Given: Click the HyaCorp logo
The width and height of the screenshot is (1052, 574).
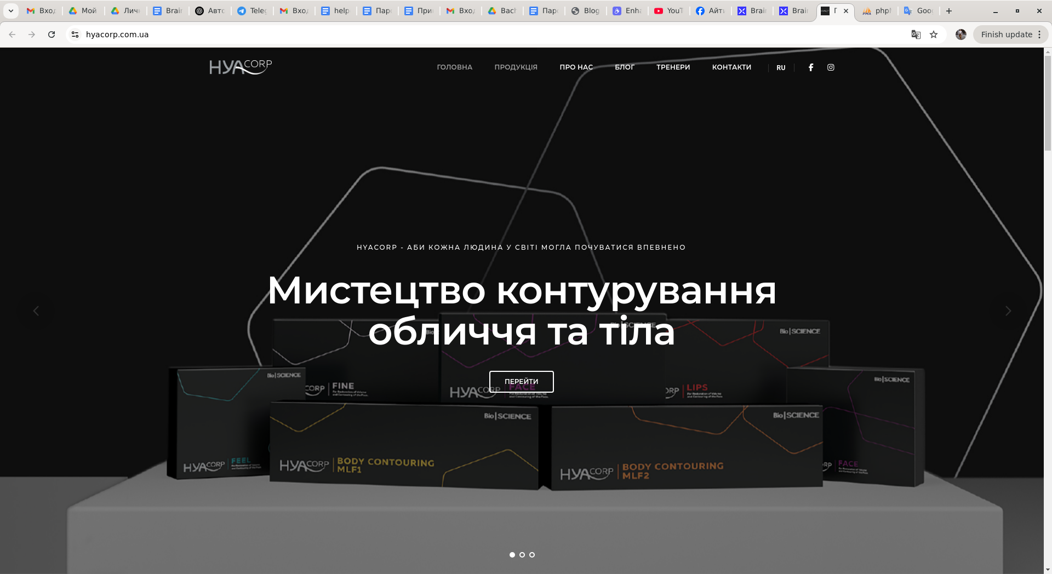Looking at the screenshot, I should click(241, 67).
